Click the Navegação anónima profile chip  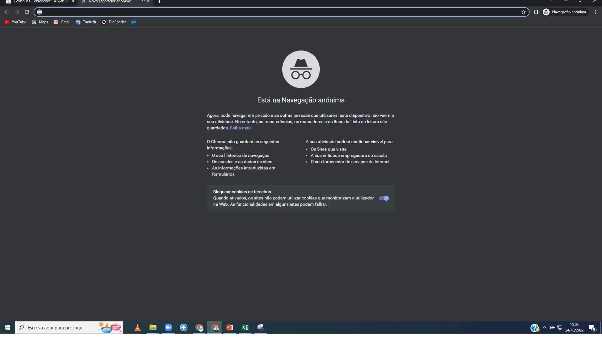pos(565,12)
